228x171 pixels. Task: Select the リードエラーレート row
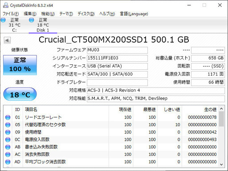pyautogui.click(x=111, y=117)
